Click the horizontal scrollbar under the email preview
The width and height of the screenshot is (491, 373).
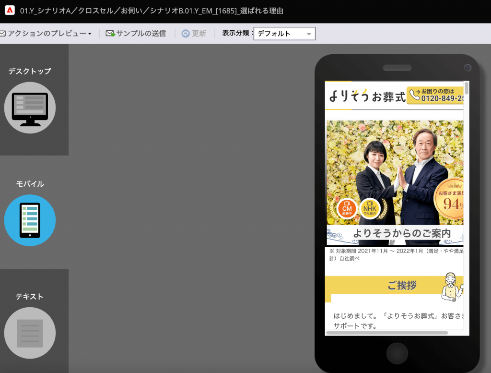click(387, 333)
